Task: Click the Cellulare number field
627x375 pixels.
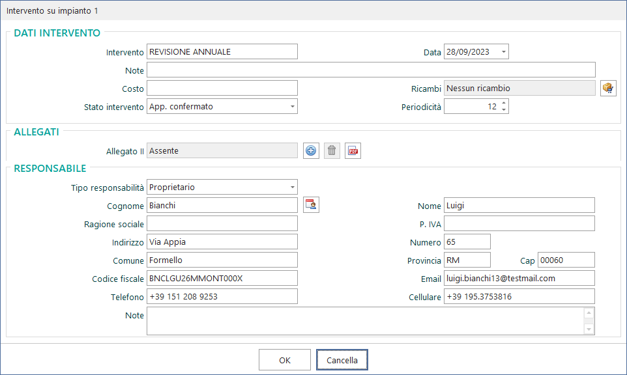Action: pos(519,297)
